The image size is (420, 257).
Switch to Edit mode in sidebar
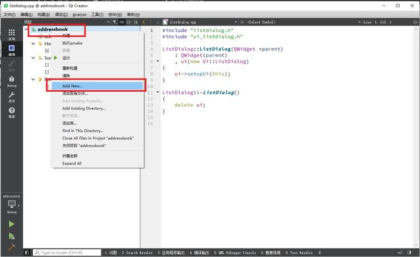pyautogui.click(x=12, y=50)
